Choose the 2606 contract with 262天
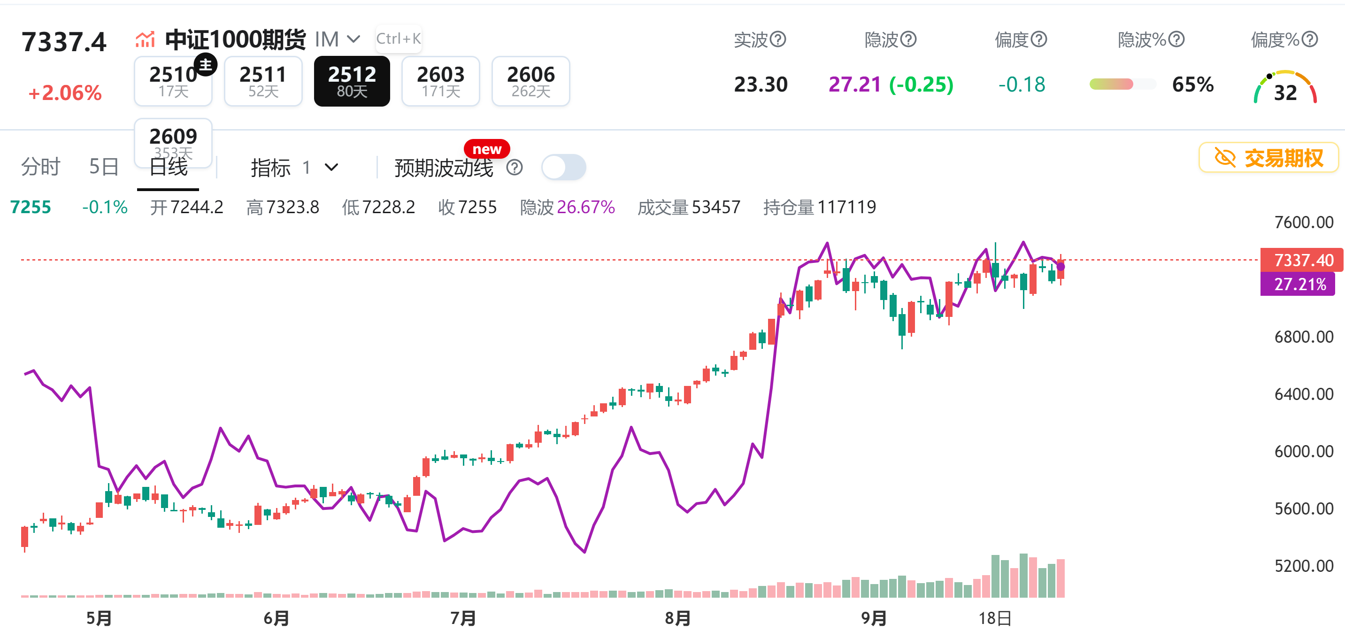Screen dimensions: 1345x639 [530, 81]
